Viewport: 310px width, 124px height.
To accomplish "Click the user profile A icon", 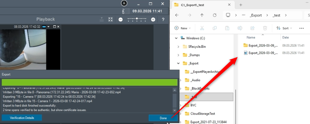I will (x=124, y=3).
